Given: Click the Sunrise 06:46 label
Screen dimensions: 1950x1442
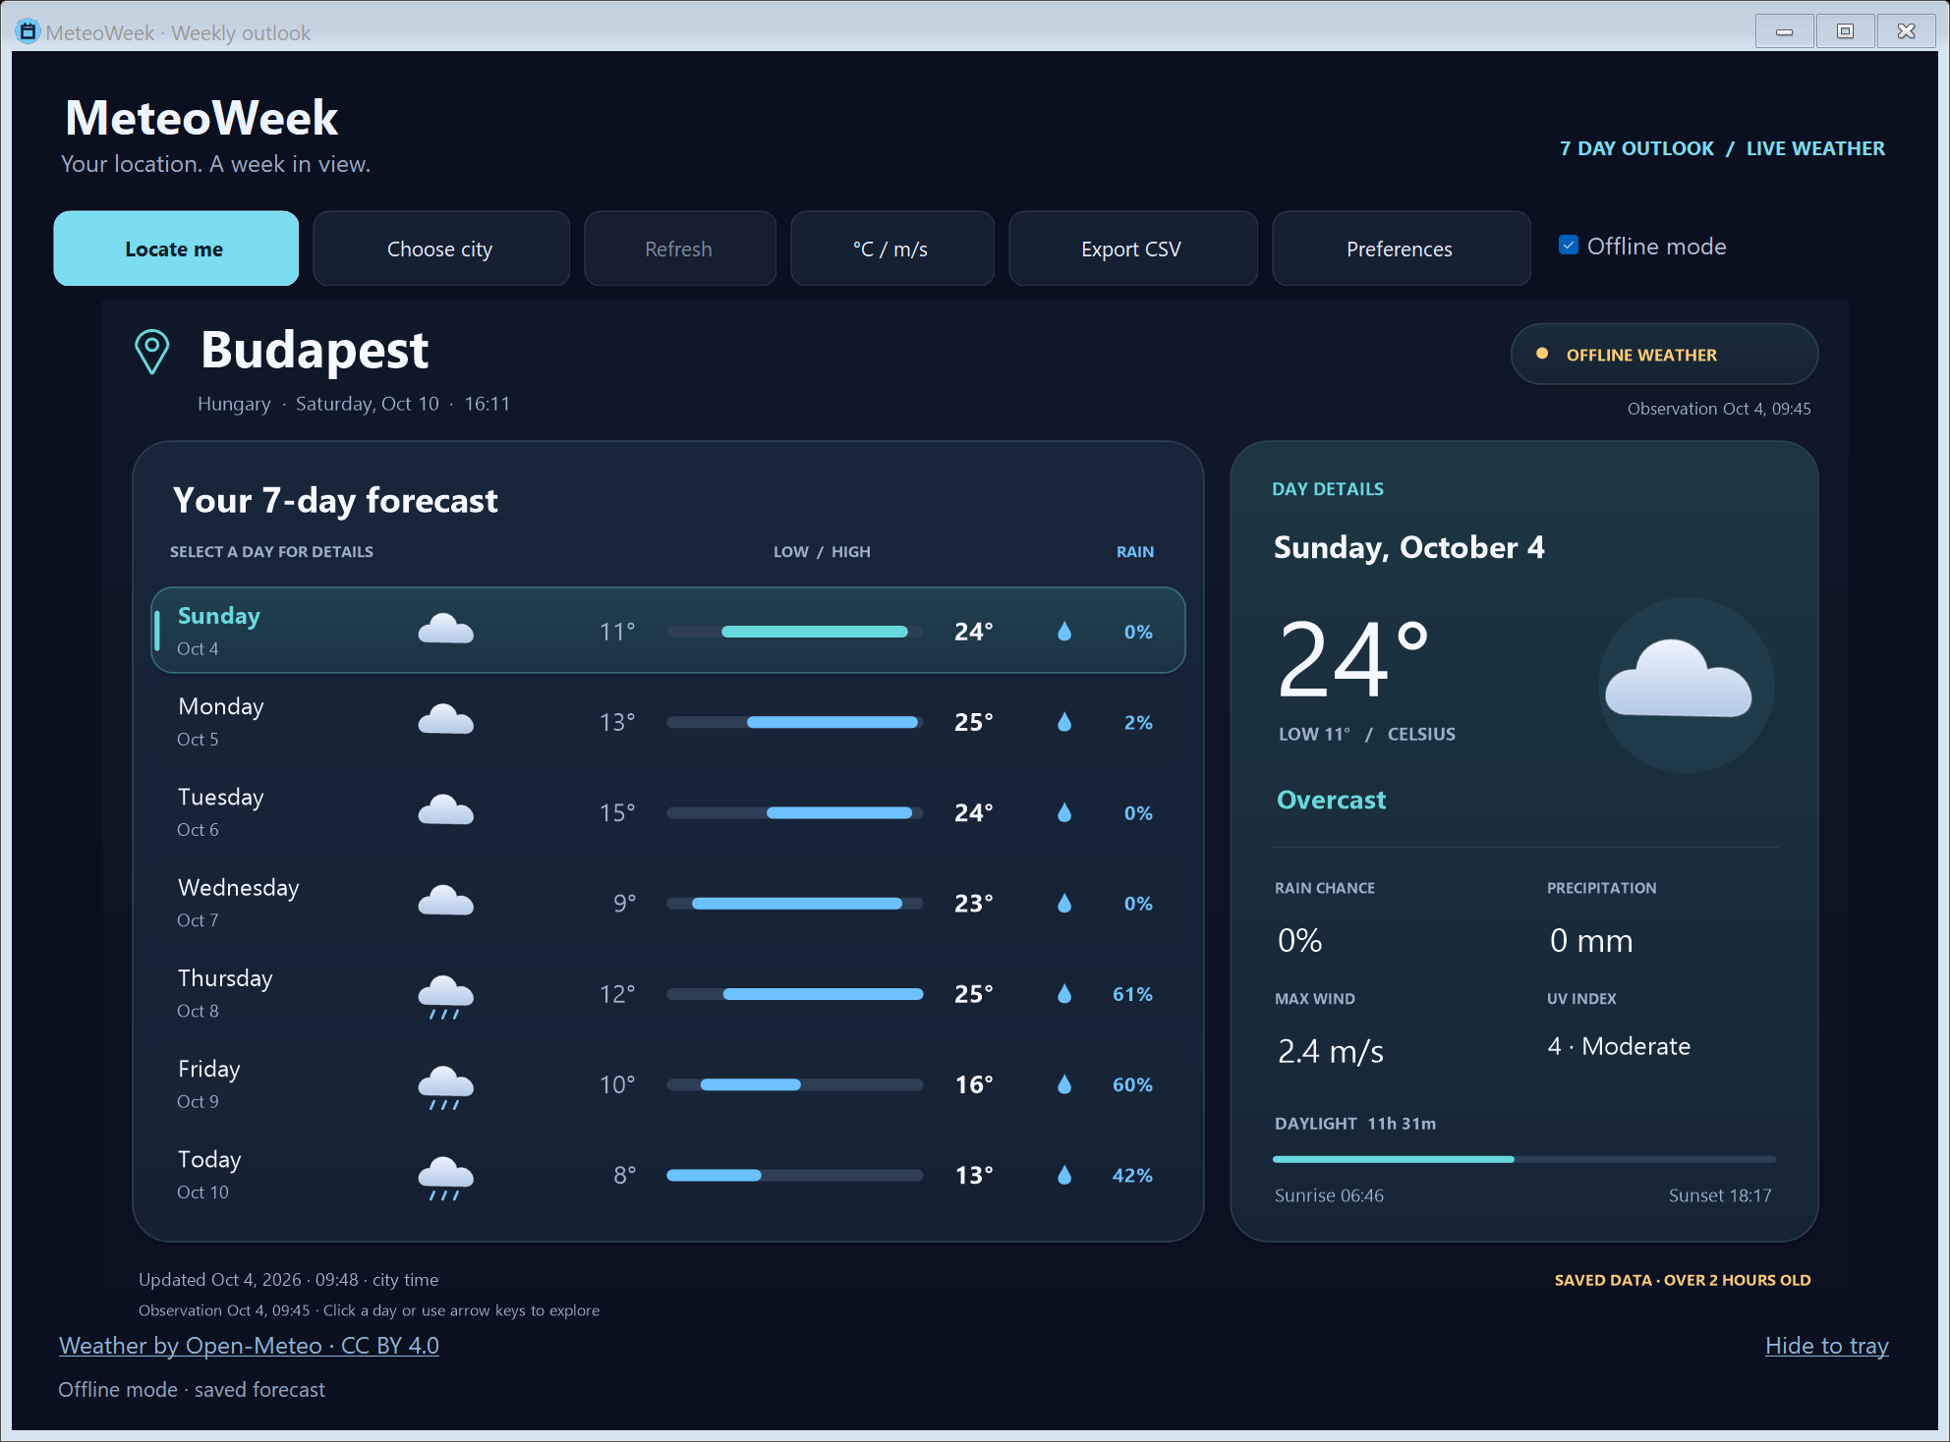Looking at the screenshot, I should coord(1329,1195).
